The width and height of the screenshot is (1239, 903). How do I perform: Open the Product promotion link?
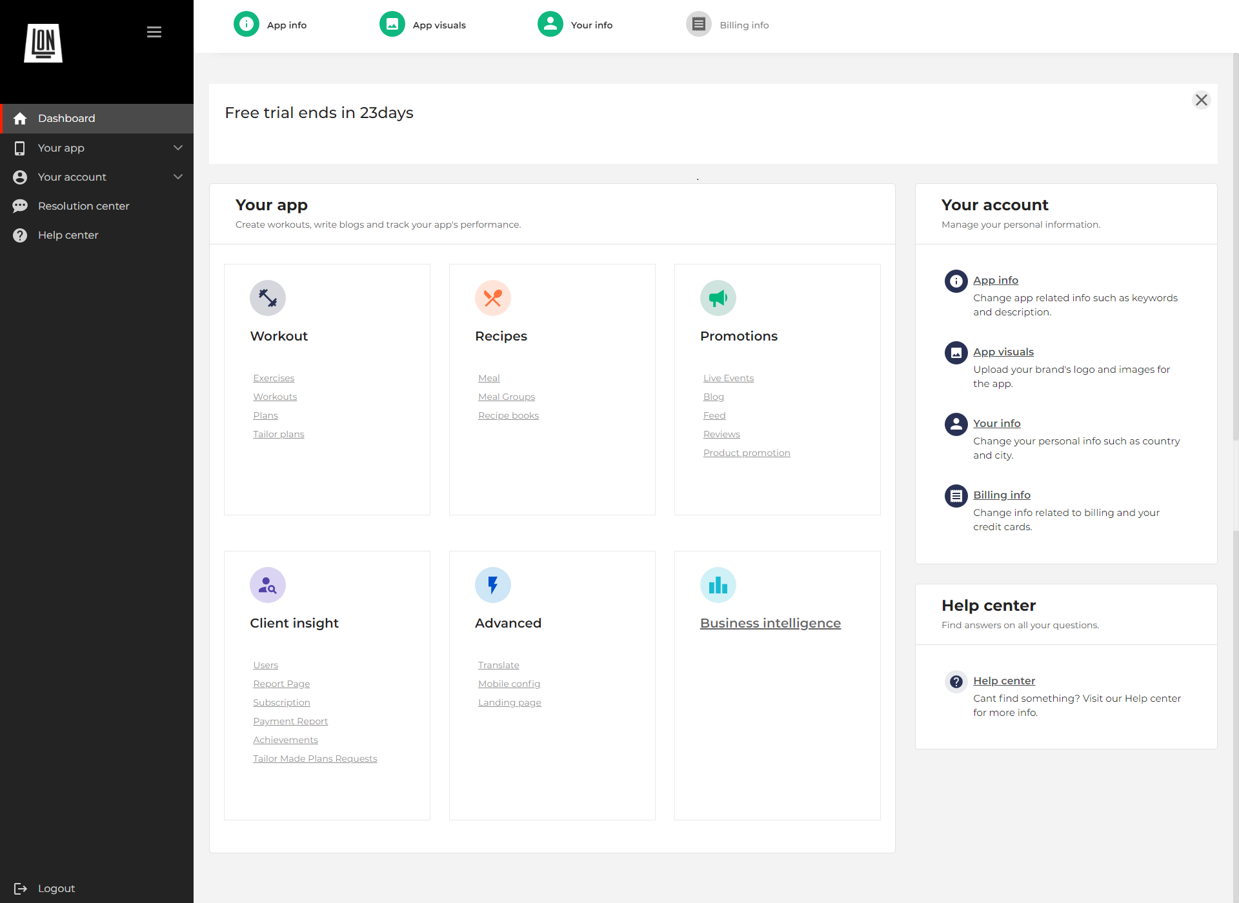point(747,452)
